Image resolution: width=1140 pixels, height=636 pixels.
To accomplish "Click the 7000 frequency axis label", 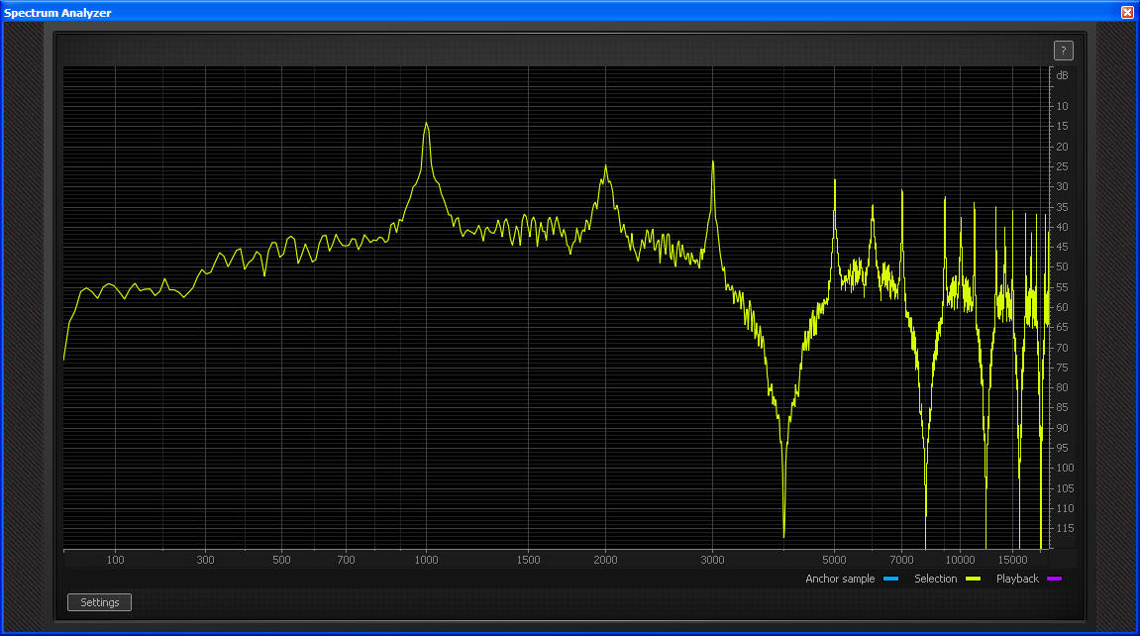I will [901, 560].
